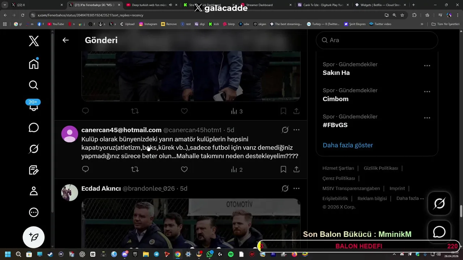Open Grok icon in the left sidebar
463x260 pixels.
[x=34, y=149]
